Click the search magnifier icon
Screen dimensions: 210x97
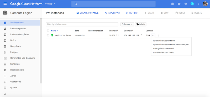click(x=76, y=4)
